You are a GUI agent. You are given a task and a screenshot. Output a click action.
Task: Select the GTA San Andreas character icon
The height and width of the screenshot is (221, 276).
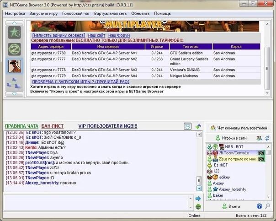15,66
